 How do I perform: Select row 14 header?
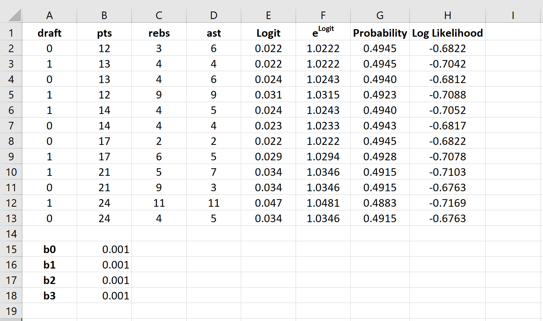point(11,234)
